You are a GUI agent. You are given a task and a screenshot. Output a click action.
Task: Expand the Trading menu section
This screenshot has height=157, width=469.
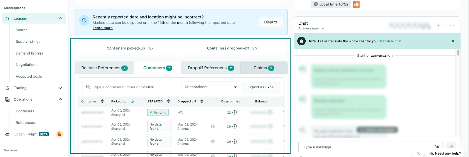pyautogui.click(x=60, y=88)
